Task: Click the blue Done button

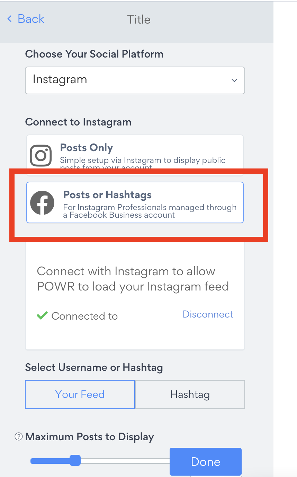Action: tap(206, 462)
